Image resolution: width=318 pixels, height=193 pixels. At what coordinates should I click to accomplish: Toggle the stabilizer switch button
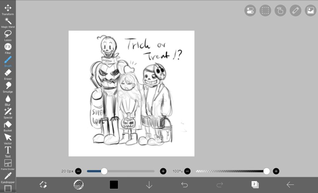(x=250, y=10)
